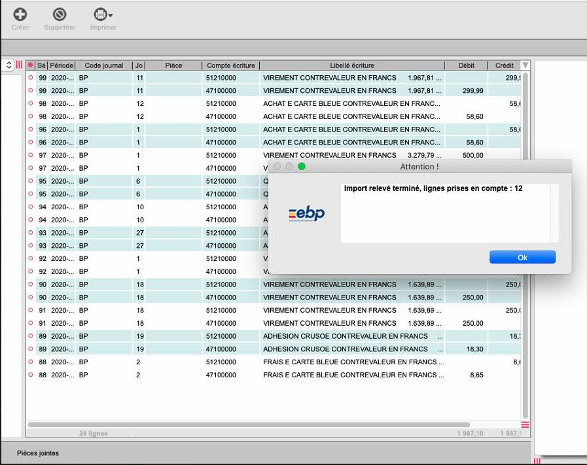
Task: Click period 2020 cell in row 95 account 51210000
Action: (63, 181)
